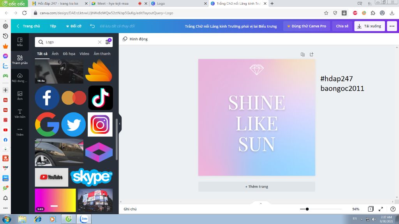Add the orange and red circles logo
The width and height of the screenshot is (399, 224).
[x=74, y=98]
